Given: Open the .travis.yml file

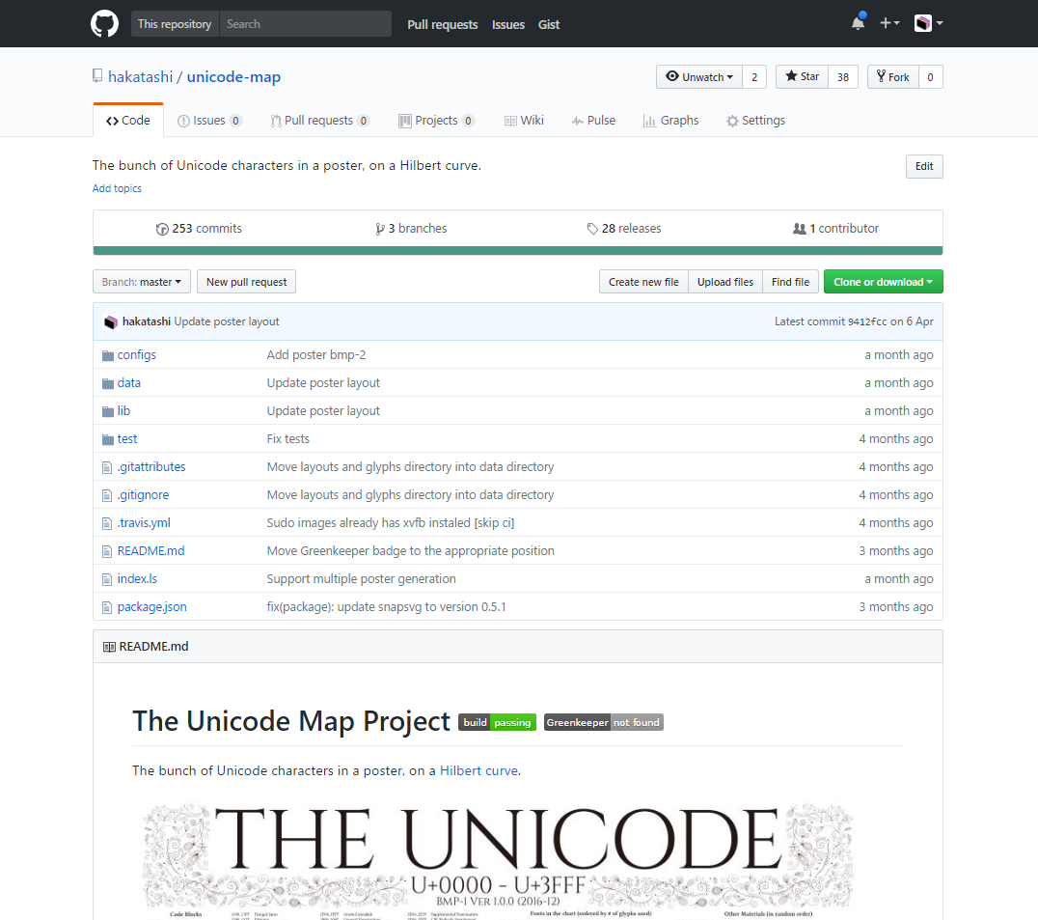Looking at the screenshot, I should 144,522.
